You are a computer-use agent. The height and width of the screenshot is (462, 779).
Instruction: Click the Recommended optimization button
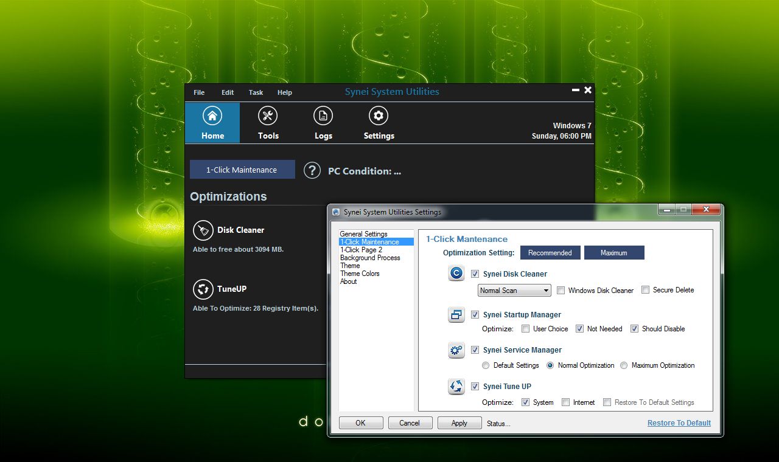pos(550,253)
